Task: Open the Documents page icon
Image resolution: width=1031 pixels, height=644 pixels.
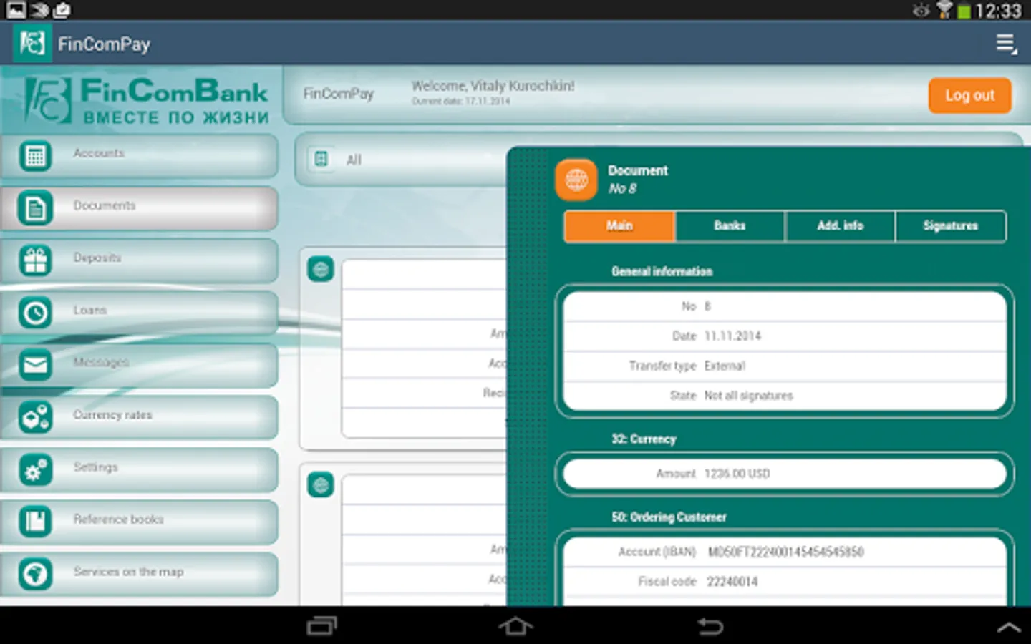Action: [35, 208]
